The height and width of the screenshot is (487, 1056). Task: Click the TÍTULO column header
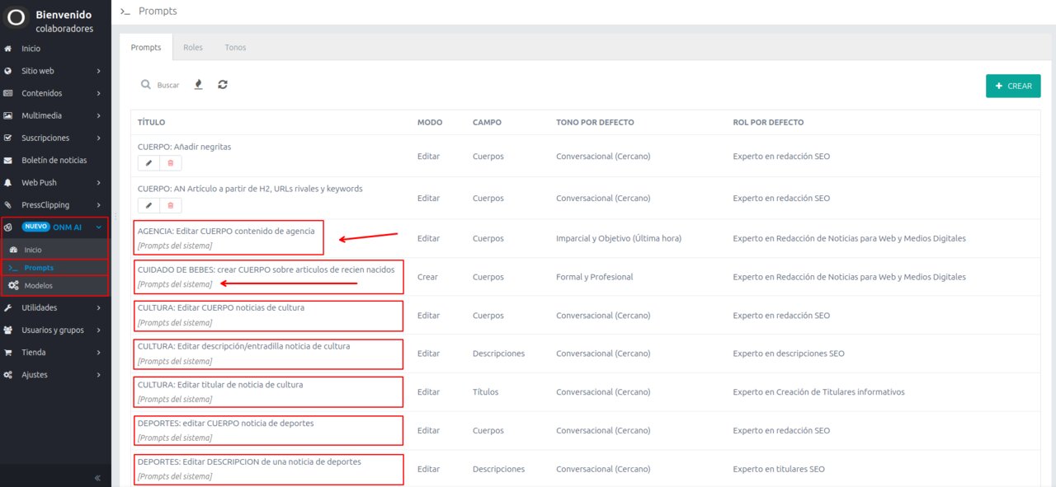151,122
